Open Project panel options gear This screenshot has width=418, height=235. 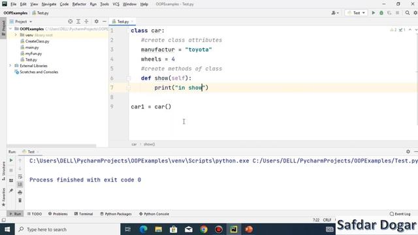(x=97, y=22)
